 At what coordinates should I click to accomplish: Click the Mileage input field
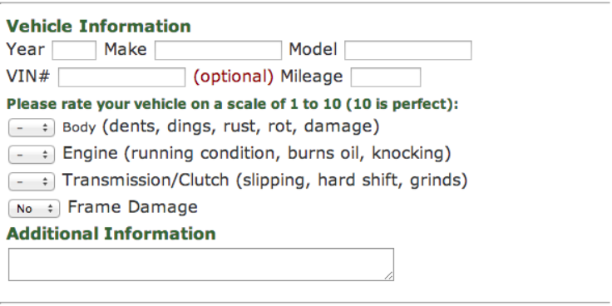click(x=386, y=76)
